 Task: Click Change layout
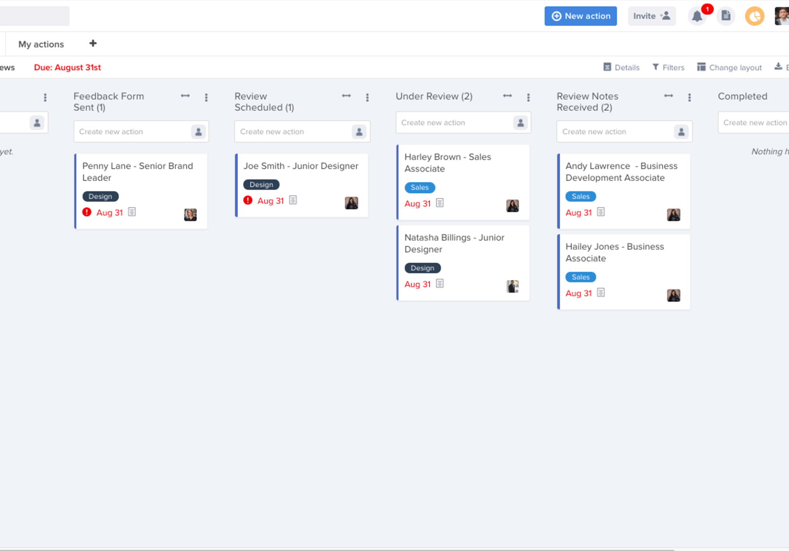[729, 68]
